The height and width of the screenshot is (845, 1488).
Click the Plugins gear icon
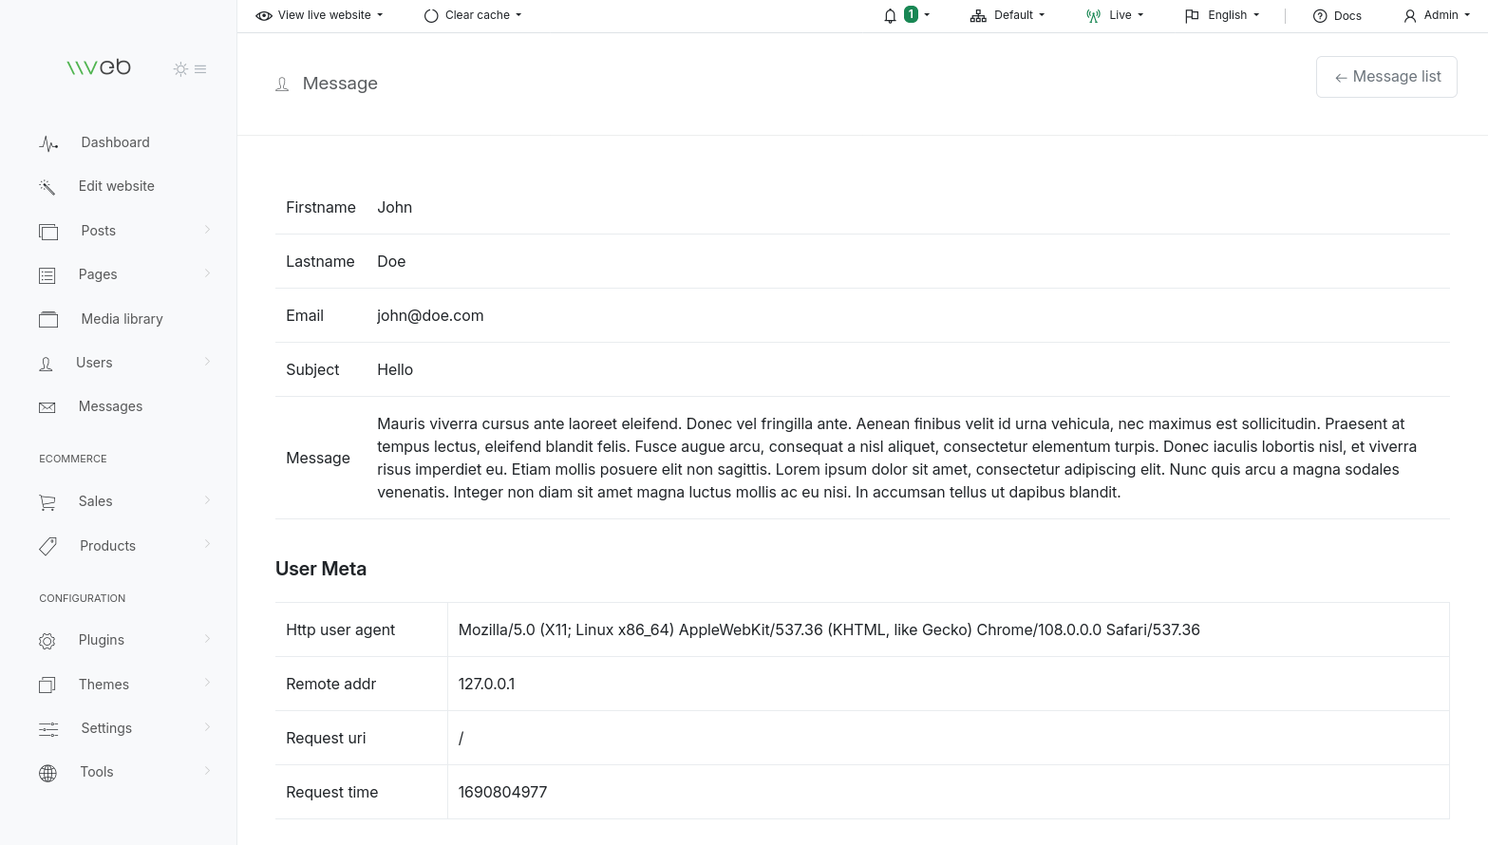[x=47, y=641]
